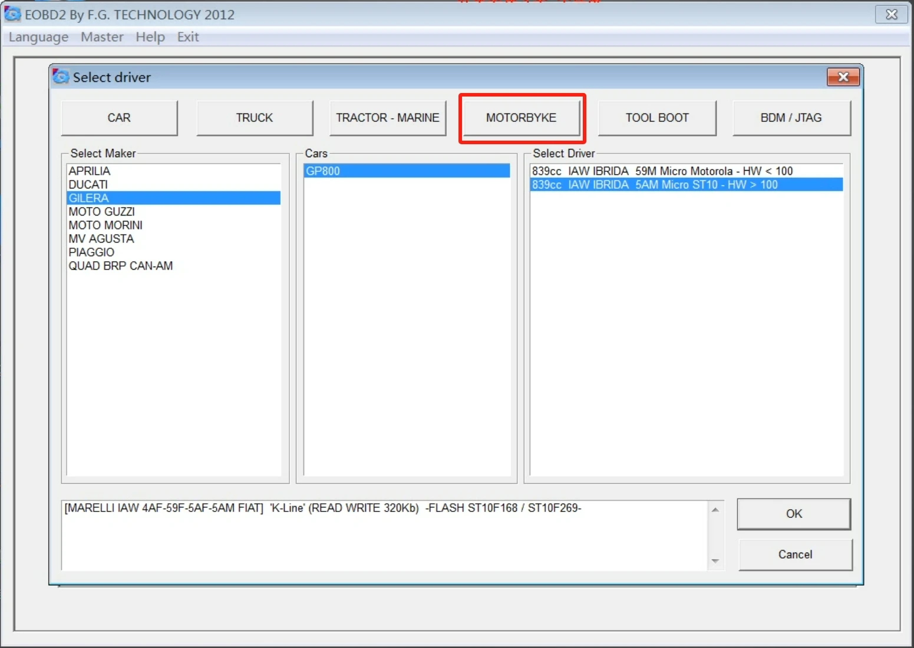
Task: Open the Language menu
Action: click(x=38, y=37)
